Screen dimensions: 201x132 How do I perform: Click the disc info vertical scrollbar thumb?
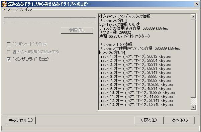click(193, 58)
